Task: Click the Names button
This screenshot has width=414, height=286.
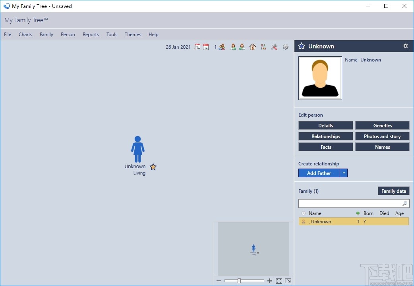Action: point(382,147)
